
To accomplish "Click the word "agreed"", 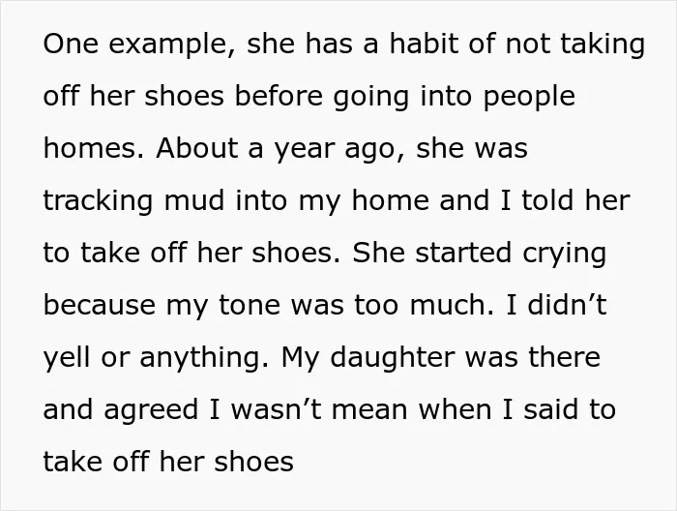I will [x=151, y=411].
